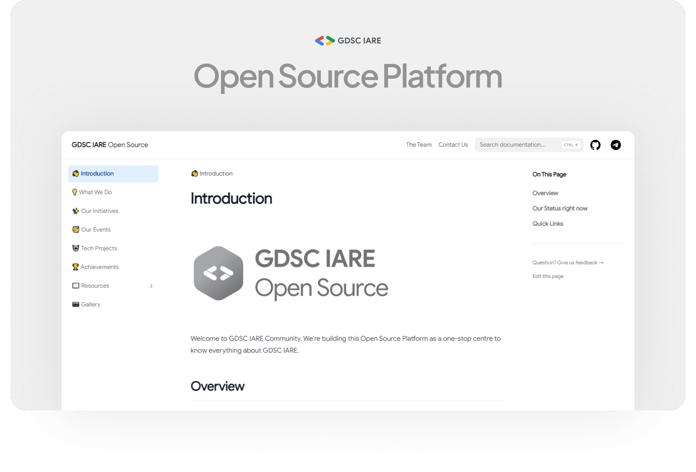
Task: Select Introduction in the sidebar
Action: (113, 174)
